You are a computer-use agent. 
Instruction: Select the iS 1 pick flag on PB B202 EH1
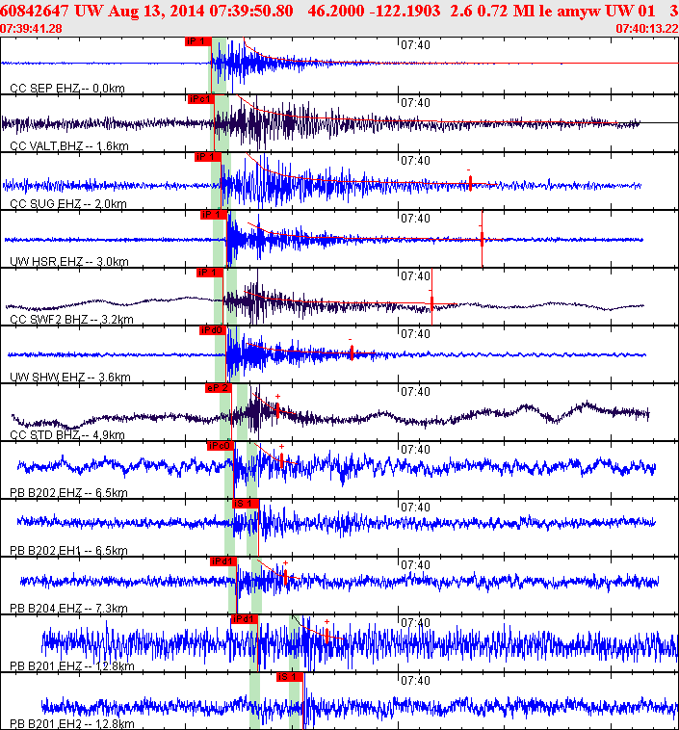click(246, 504)
